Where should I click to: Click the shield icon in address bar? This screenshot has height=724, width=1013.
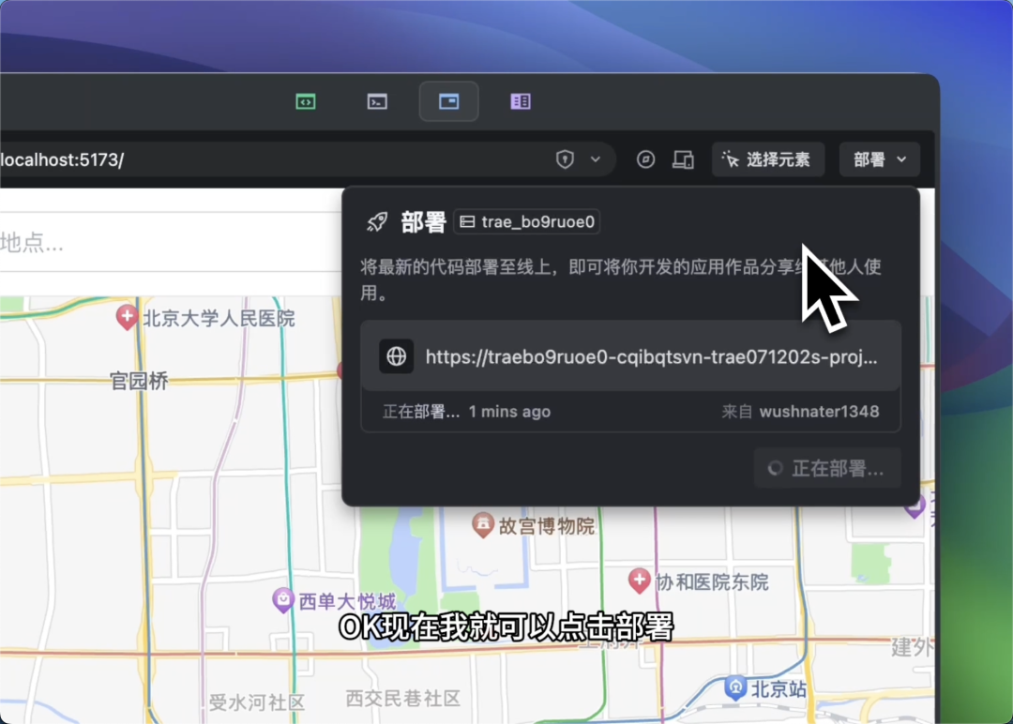click(565, 159)
